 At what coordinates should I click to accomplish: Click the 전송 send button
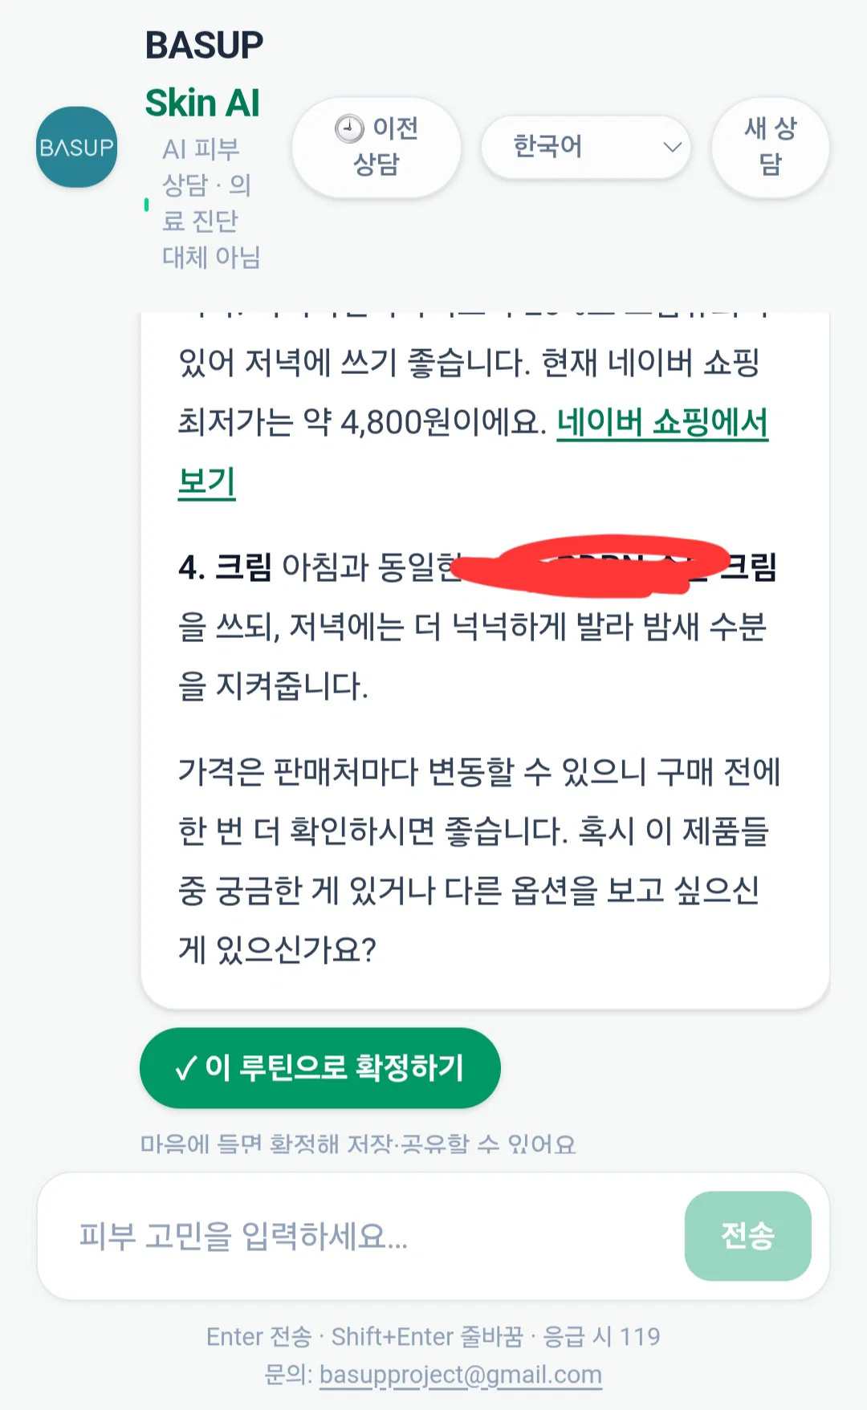point(747,1236)
